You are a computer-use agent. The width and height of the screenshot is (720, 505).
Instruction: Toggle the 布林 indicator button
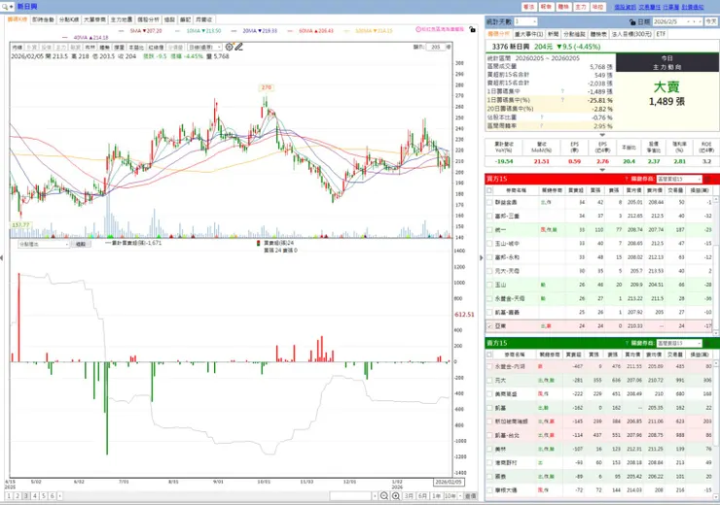[90, 48]
